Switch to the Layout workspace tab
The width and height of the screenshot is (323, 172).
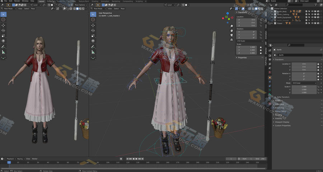[41, 1]
